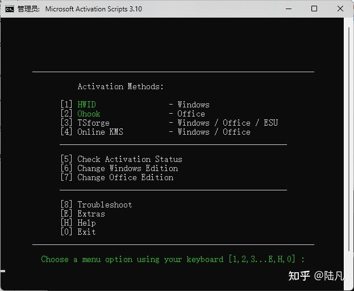Select the Ohook menu entry

pyautogui.click(x=80, y=114)
